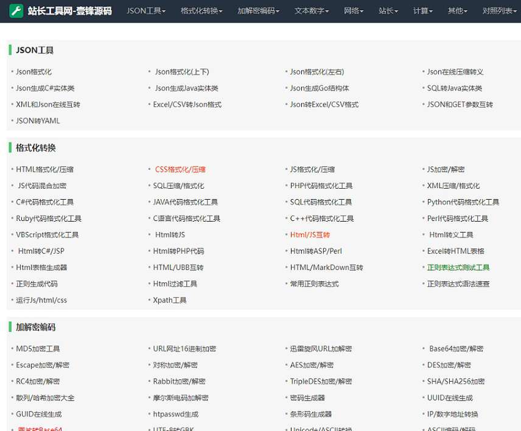Click the green wrench site logo icon

pos(16,11)
